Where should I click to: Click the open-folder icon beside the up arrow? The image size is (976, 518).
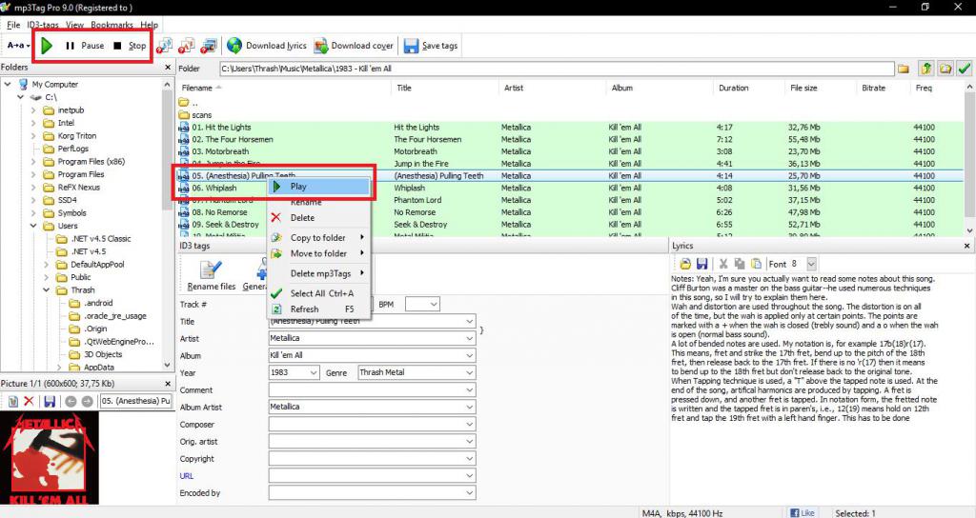[945, 69]
